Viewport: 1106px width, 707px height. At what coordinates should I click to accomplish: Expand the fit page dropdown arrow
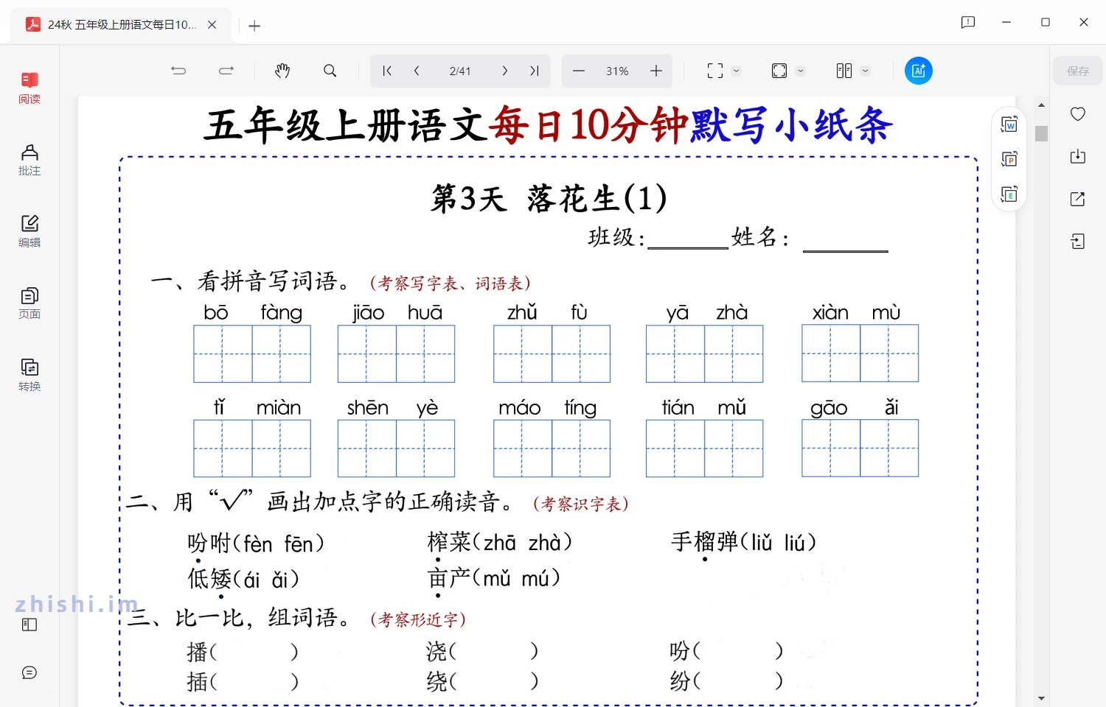800,71
